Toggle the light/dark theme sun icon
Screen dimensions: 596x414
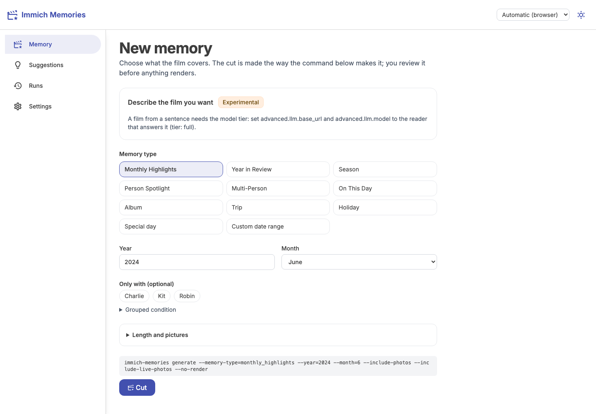coord(581,15)
